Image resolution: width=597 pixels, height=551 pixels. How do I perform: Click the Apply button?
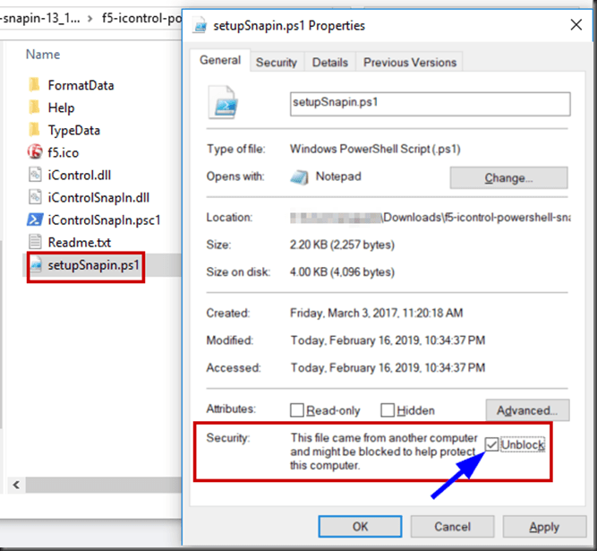tap(543, 527)
